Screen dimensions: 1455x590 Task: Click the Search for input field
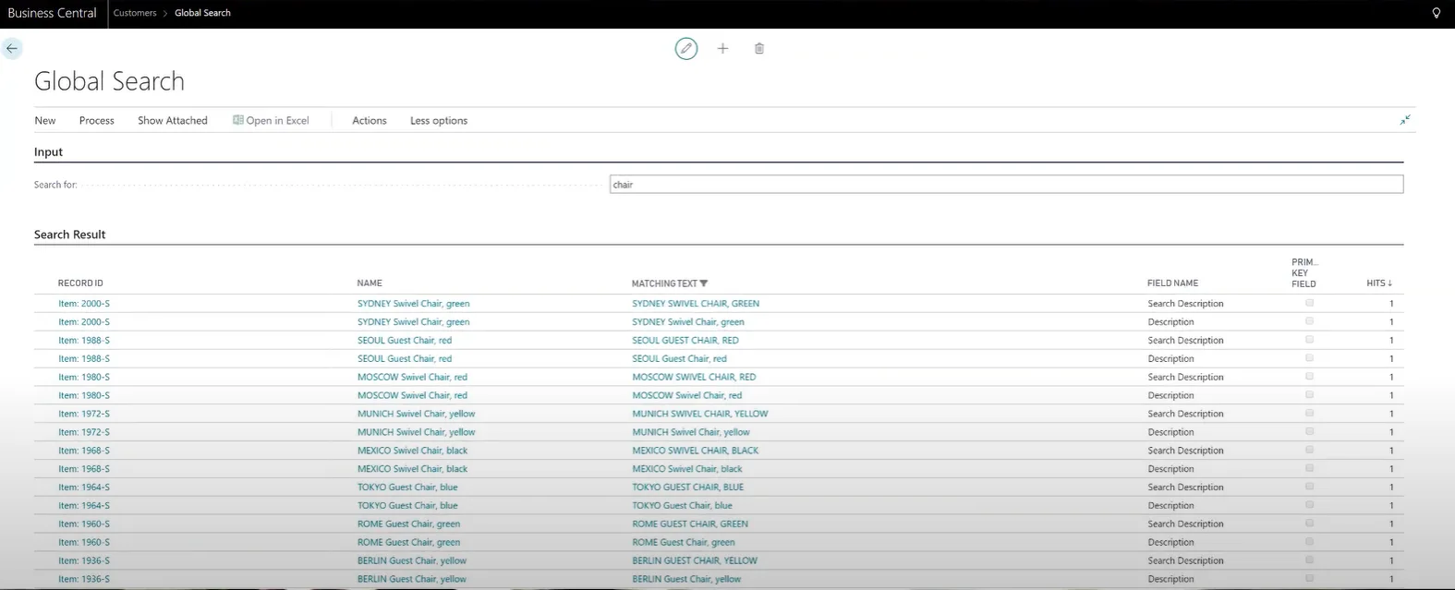click(1006, 185)
